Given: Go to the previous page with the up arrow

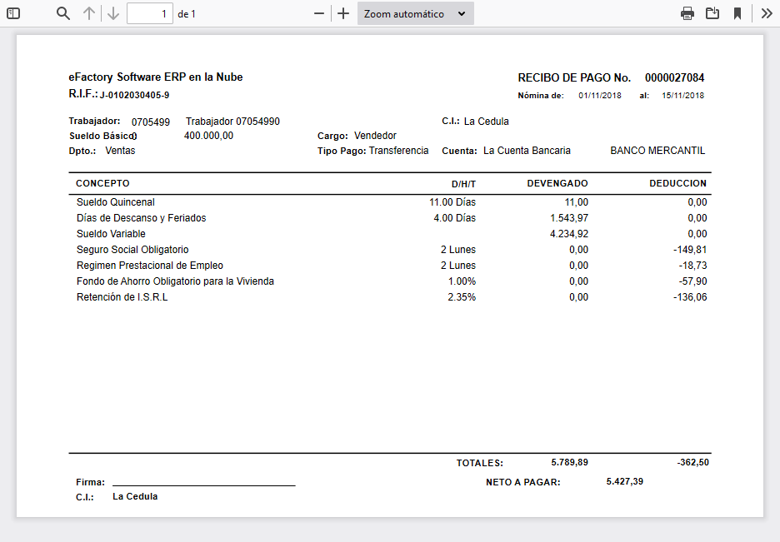Looking at the screenshot, I should click(90, 12).
